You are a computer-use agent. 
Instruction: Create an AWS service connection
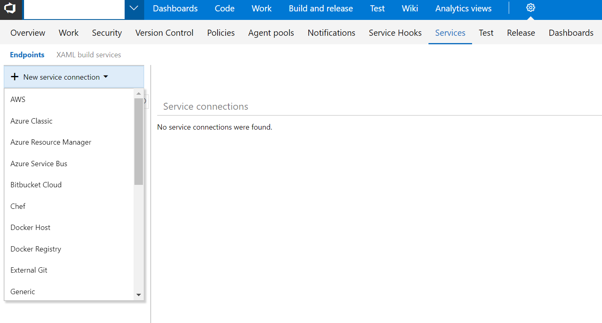tap(18, 99)
